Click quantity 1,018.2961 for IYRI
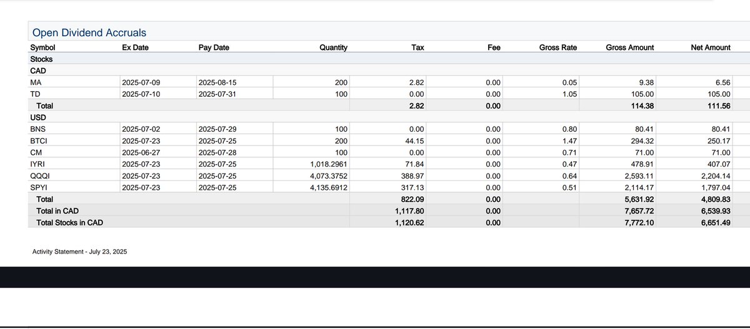 point(329,164)
